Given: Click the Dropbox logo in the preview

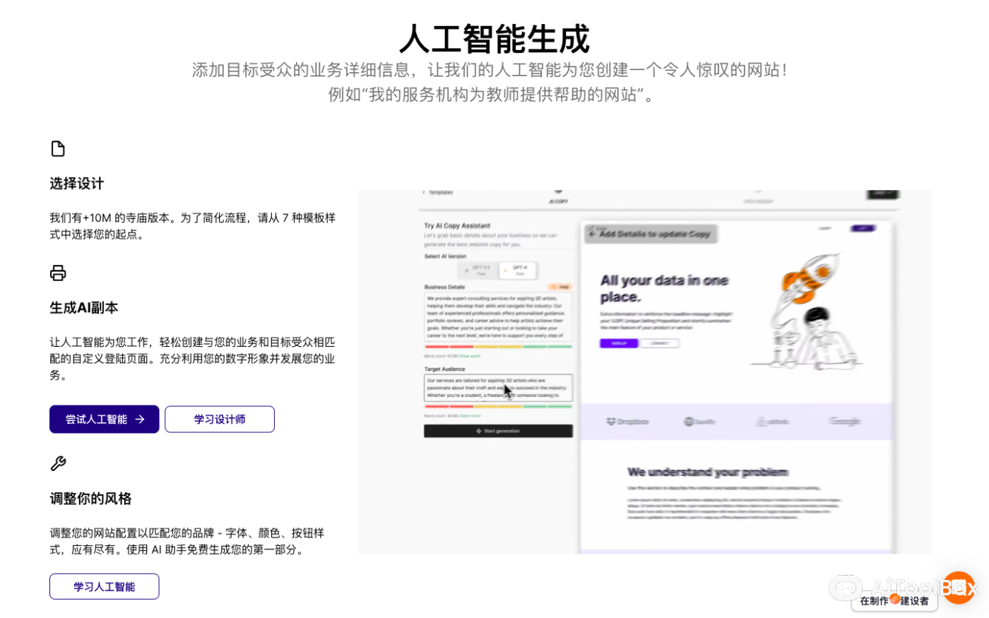Looking at the screenshot, I should [627, 422].
